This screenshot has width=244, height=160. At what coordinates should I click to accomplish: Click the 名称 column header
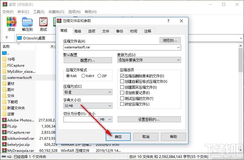pyautogui.click(x=19, y=46)
